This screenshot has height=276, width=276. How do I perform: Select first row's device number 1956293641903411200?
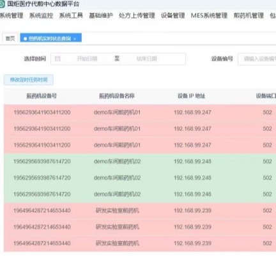[x=42, y=112]
